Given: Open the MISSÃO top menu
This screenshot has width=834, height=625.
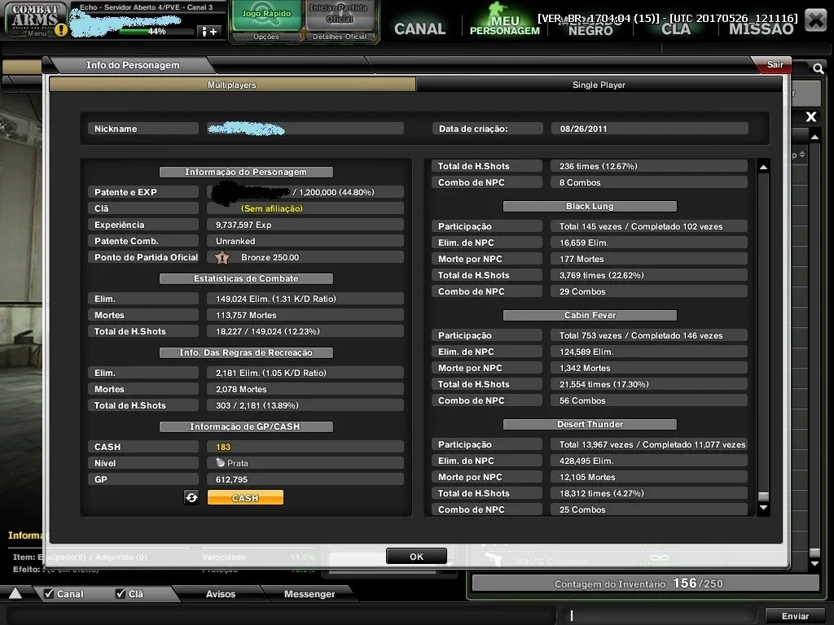Looking at the screenshot, I should [x=762, y=29].
